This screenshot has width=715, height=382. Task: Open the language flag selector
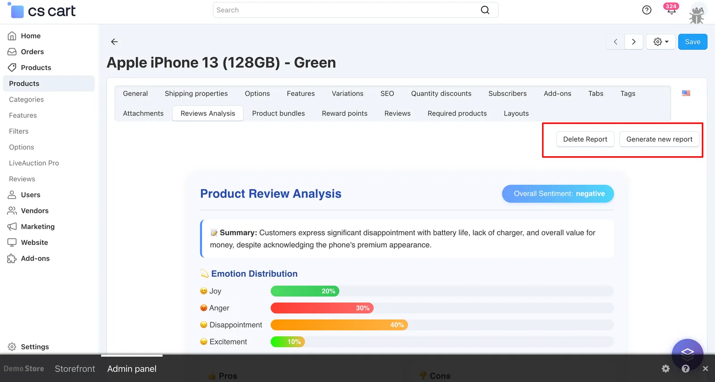(686, 93)
